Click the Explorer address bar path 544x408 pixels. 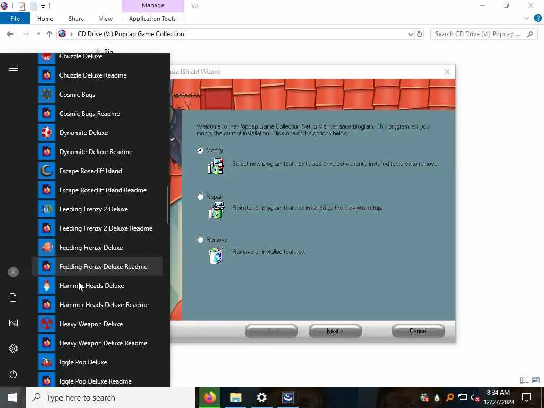tap(131, 34)
